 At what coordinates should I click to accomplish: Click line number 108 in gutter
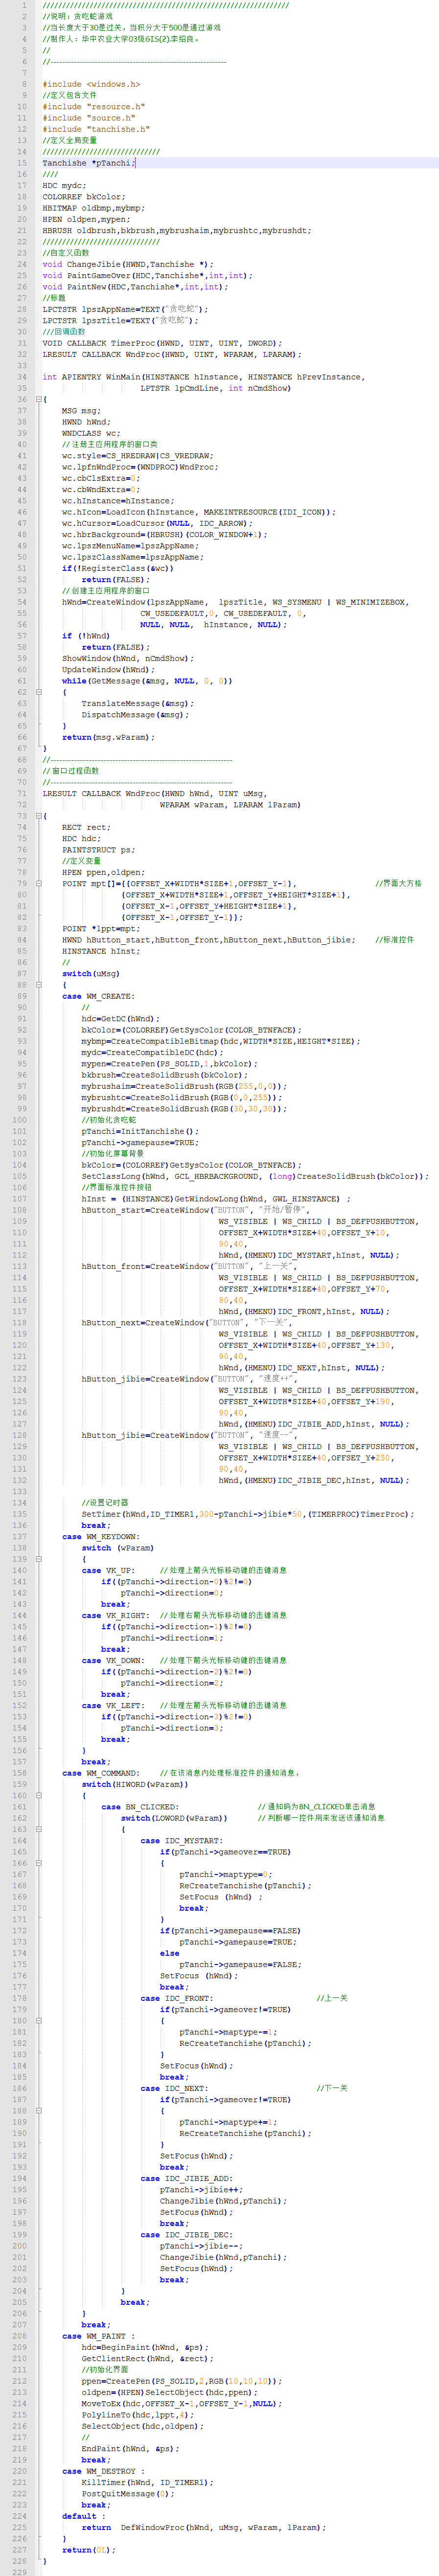[21, 1210]
